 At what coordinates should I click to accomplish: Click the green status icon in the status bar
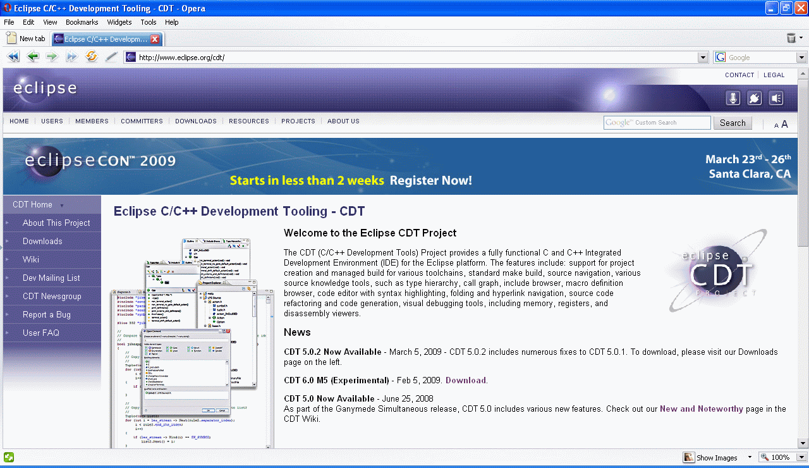9,457
